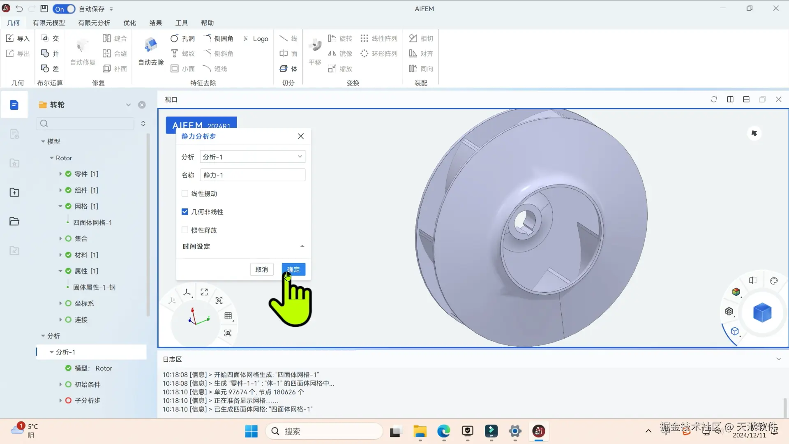Toggle the 自动保存 On switch
Image resolution: width=789 pixels, height=444 pixels.
(x=64, y=9)
